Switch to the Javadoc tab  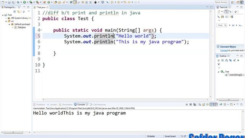click(x=52, y=105)
